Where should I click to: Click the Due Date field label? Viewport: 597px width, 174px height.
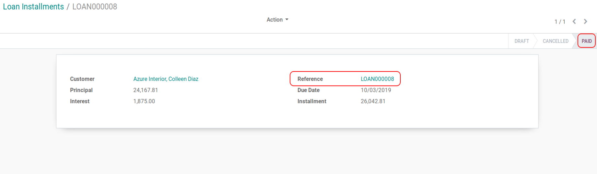click(308, 90)
